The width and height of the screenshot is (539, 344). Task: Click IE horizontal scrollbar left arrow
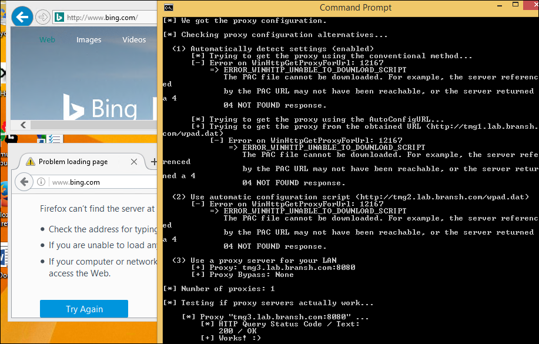[x=23, y=125]
